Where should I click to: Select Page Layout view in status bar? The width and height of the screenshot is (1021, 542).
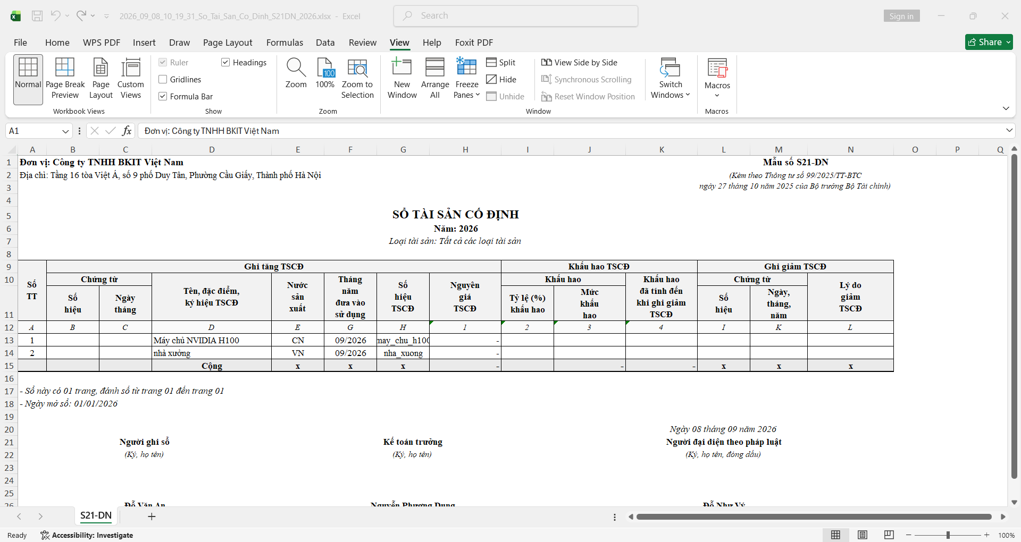pos(863,535)
